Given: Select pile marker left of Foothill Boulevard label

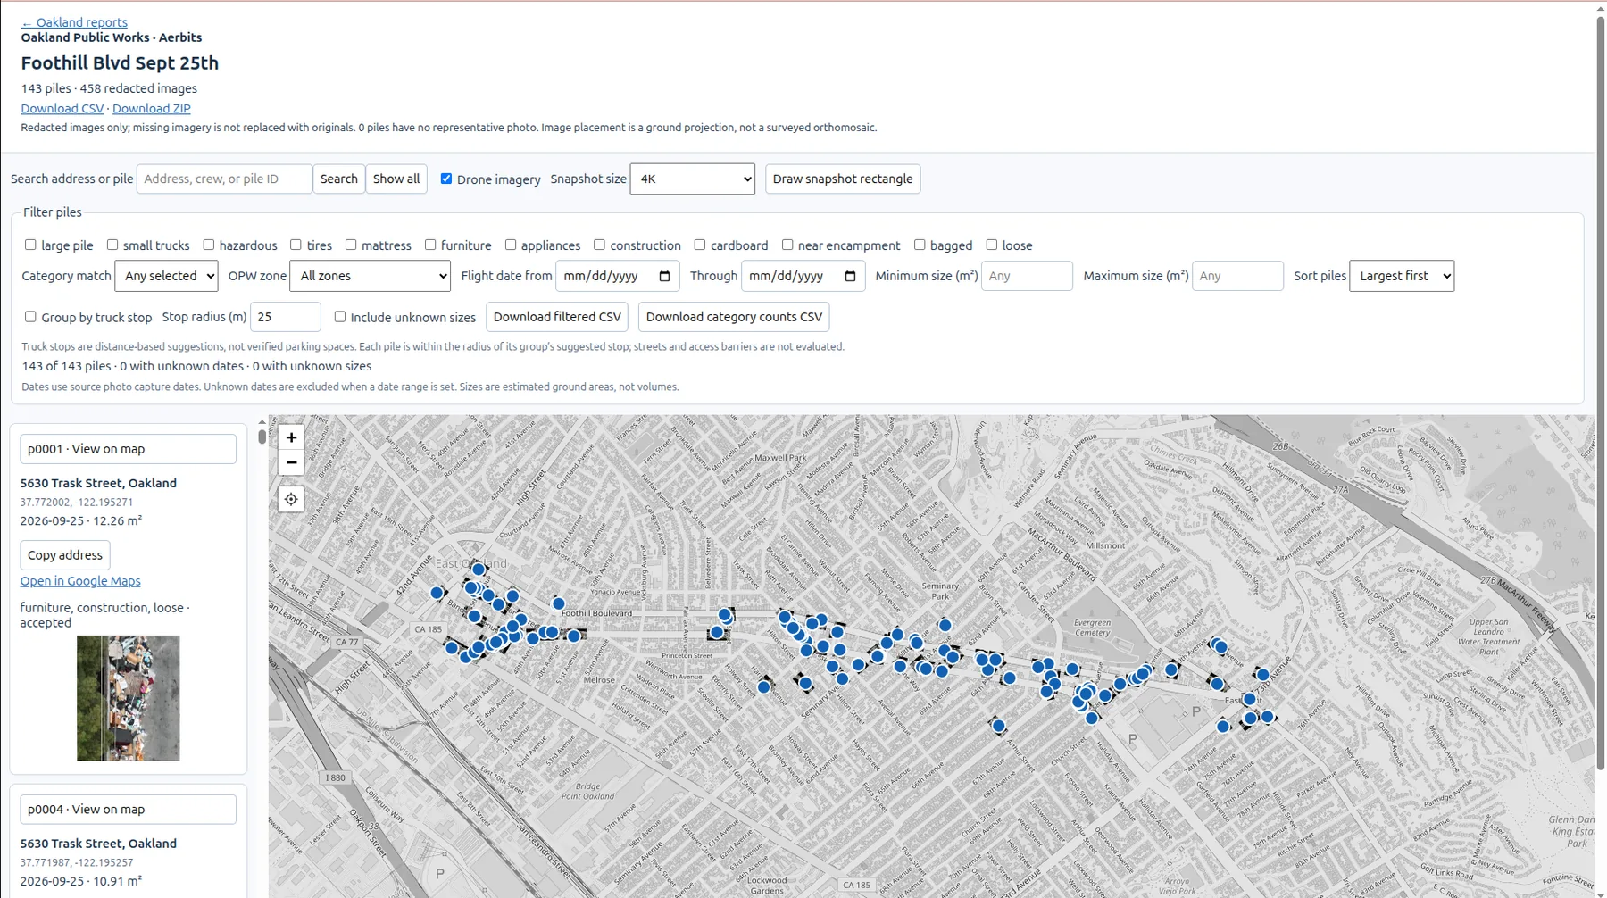Looking at the screenshot, I should [x=558, y=603].
